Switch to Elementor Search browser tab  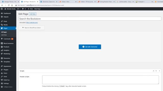tap(49, 2)
